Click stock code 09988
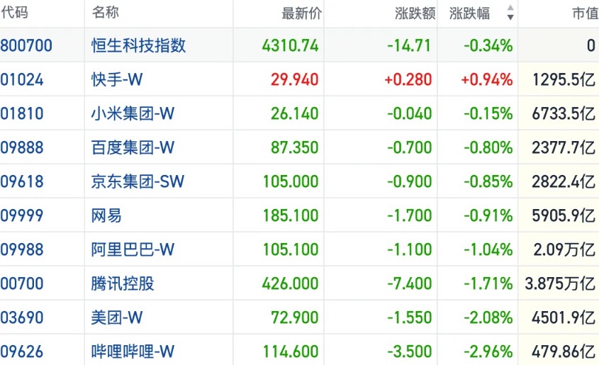The image size is (599, 365). 22,249
